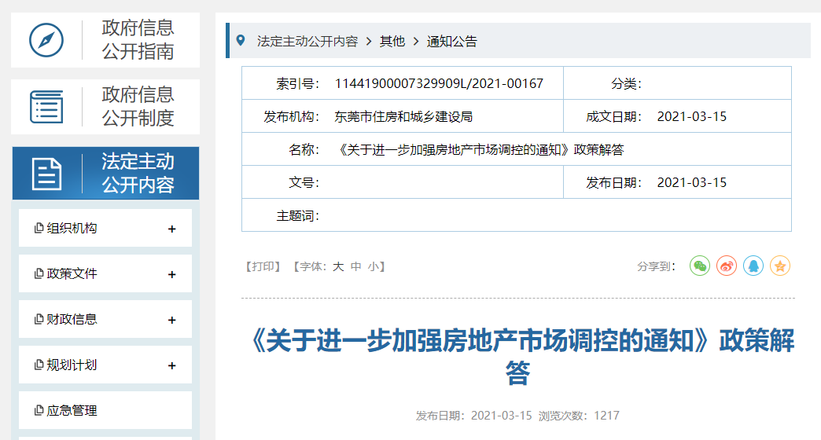821x440 pixels.
Task: Share the article to Qzone star icon
Action: pyautogui.click(x=780, y=266)
